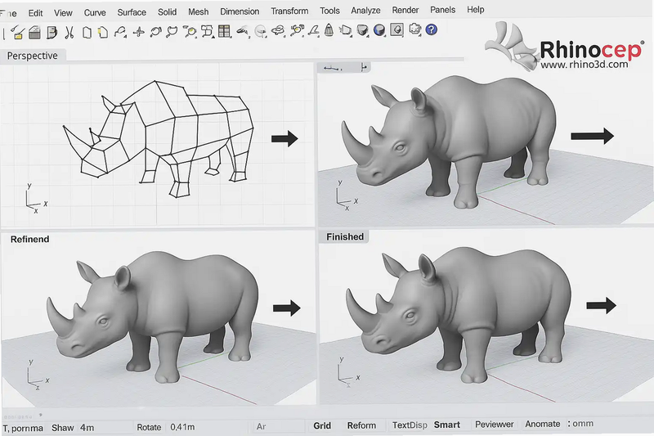Click the four-viewport grid layout icon
The width and height of the screenshot is (654, 436).
(x=224, y=31)
